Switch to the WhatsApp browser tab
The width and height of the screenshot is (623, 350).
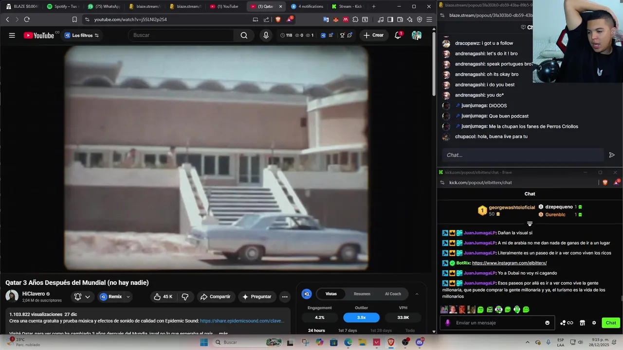tap(104, 6)
